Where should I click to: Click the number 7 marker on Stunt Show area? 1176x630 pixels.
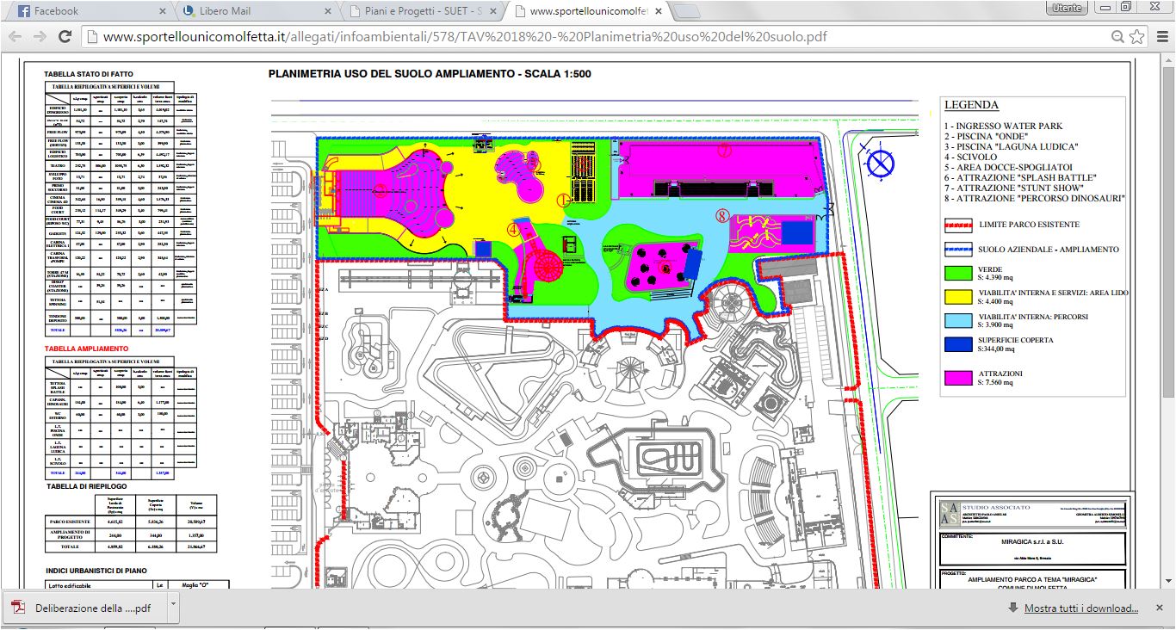pyautogui.click(x=724, y=150)
